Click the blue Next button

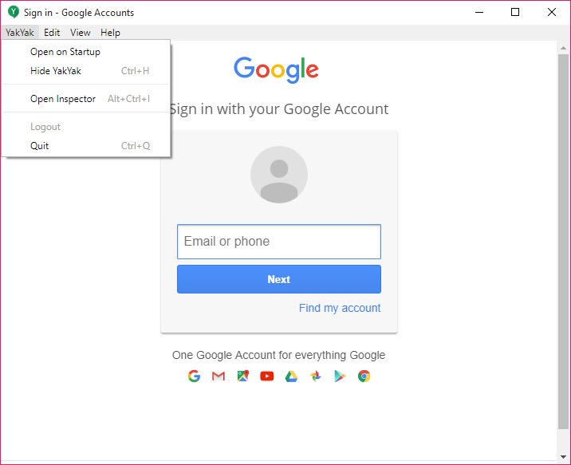click(x=279, y=279)
